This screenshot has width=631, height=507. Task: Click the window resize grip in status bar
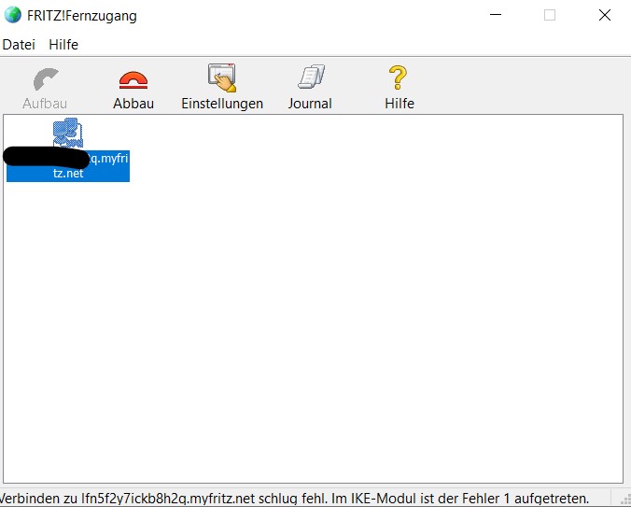[625, 500]
